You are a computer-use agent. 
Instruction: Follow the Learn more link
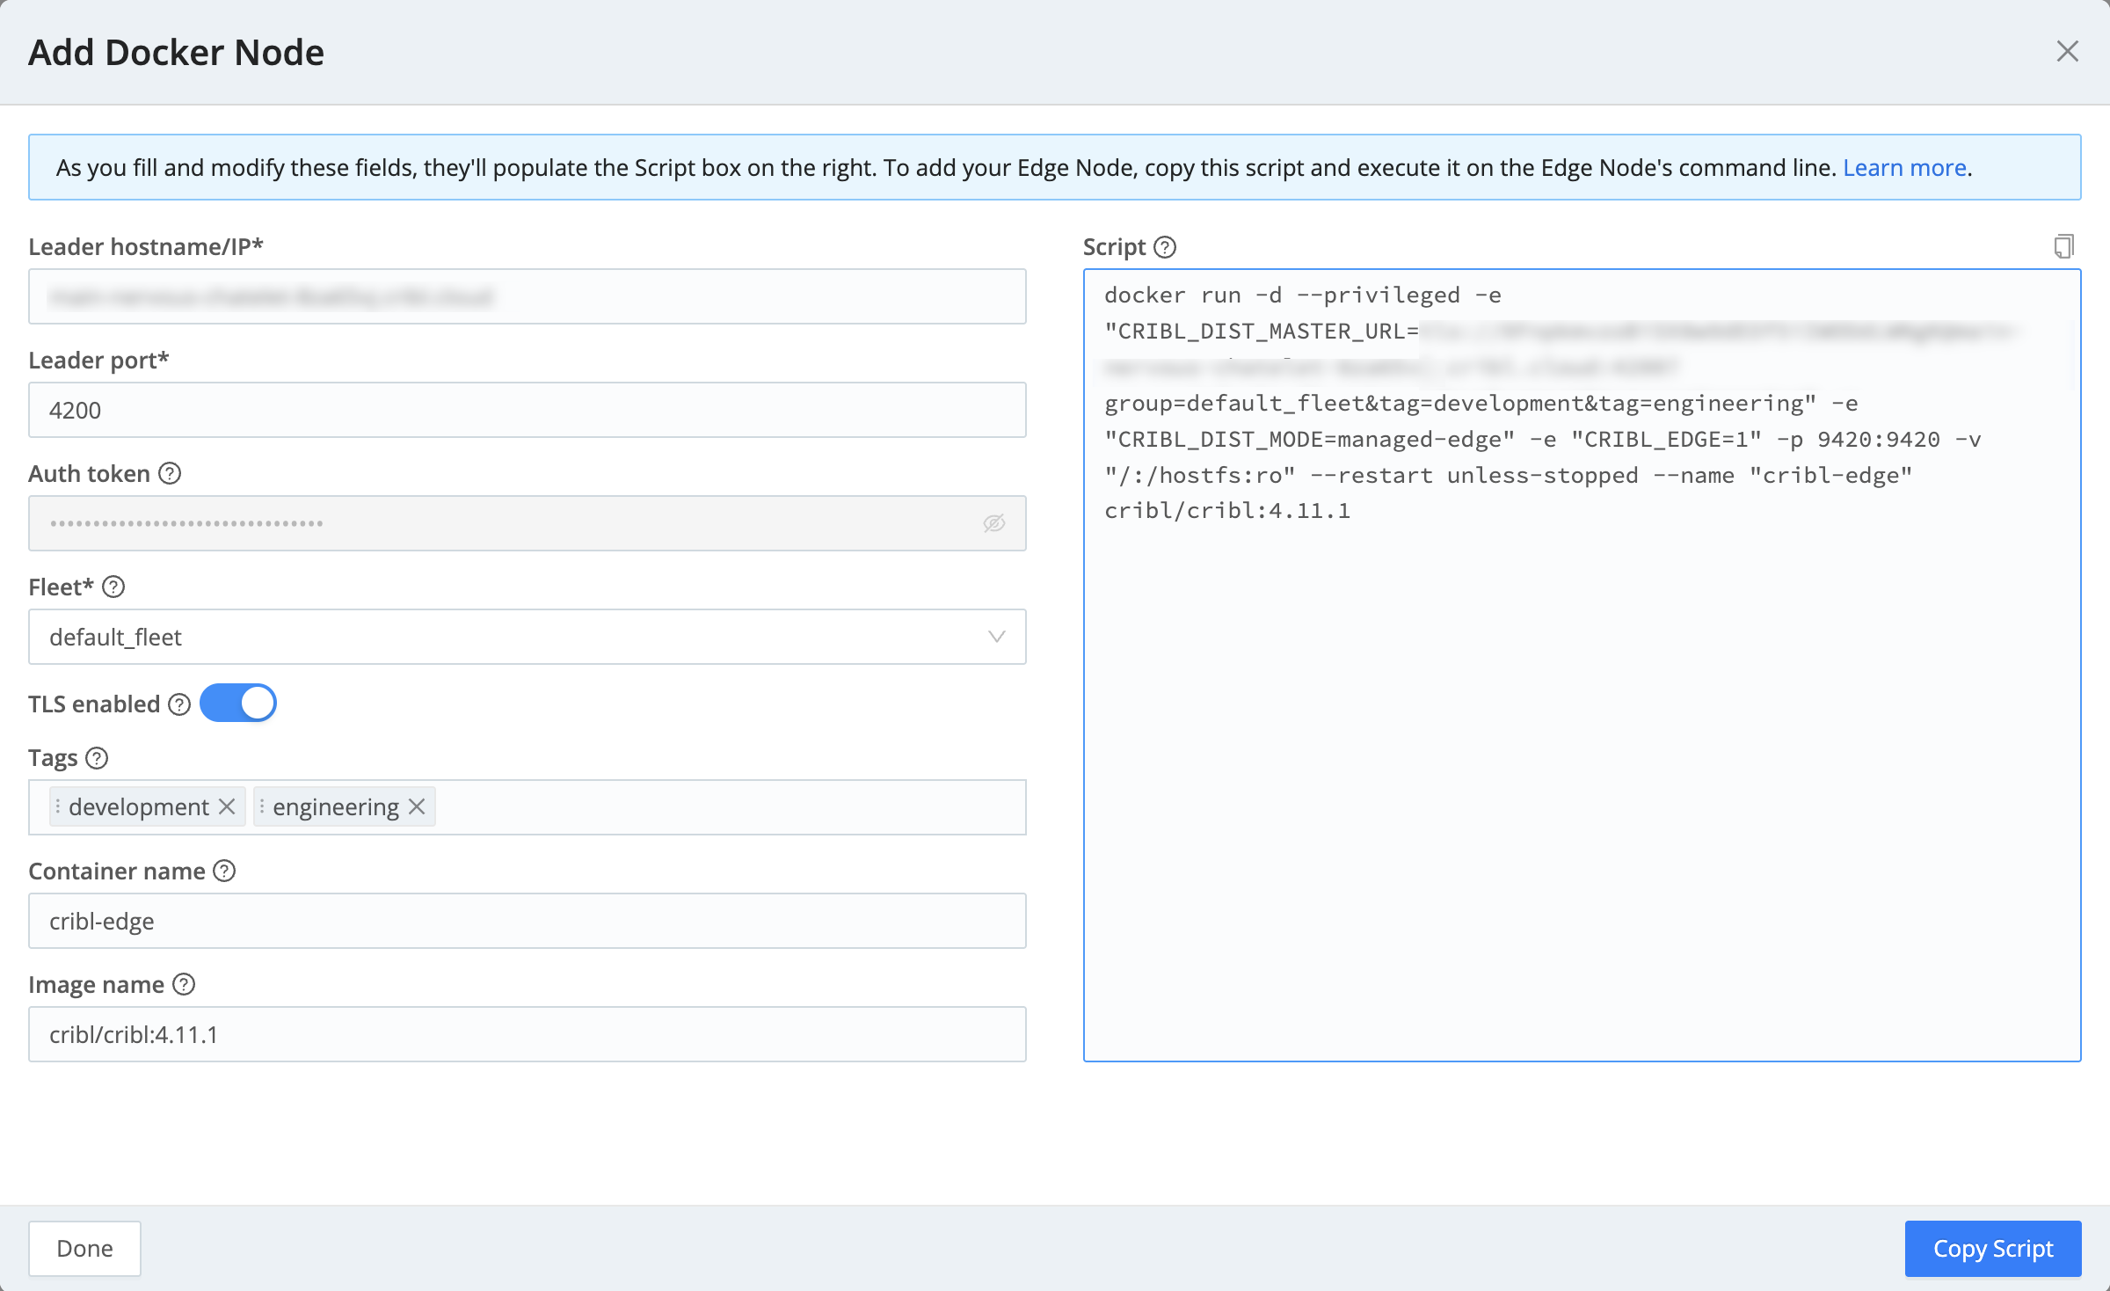[1903, 167]
